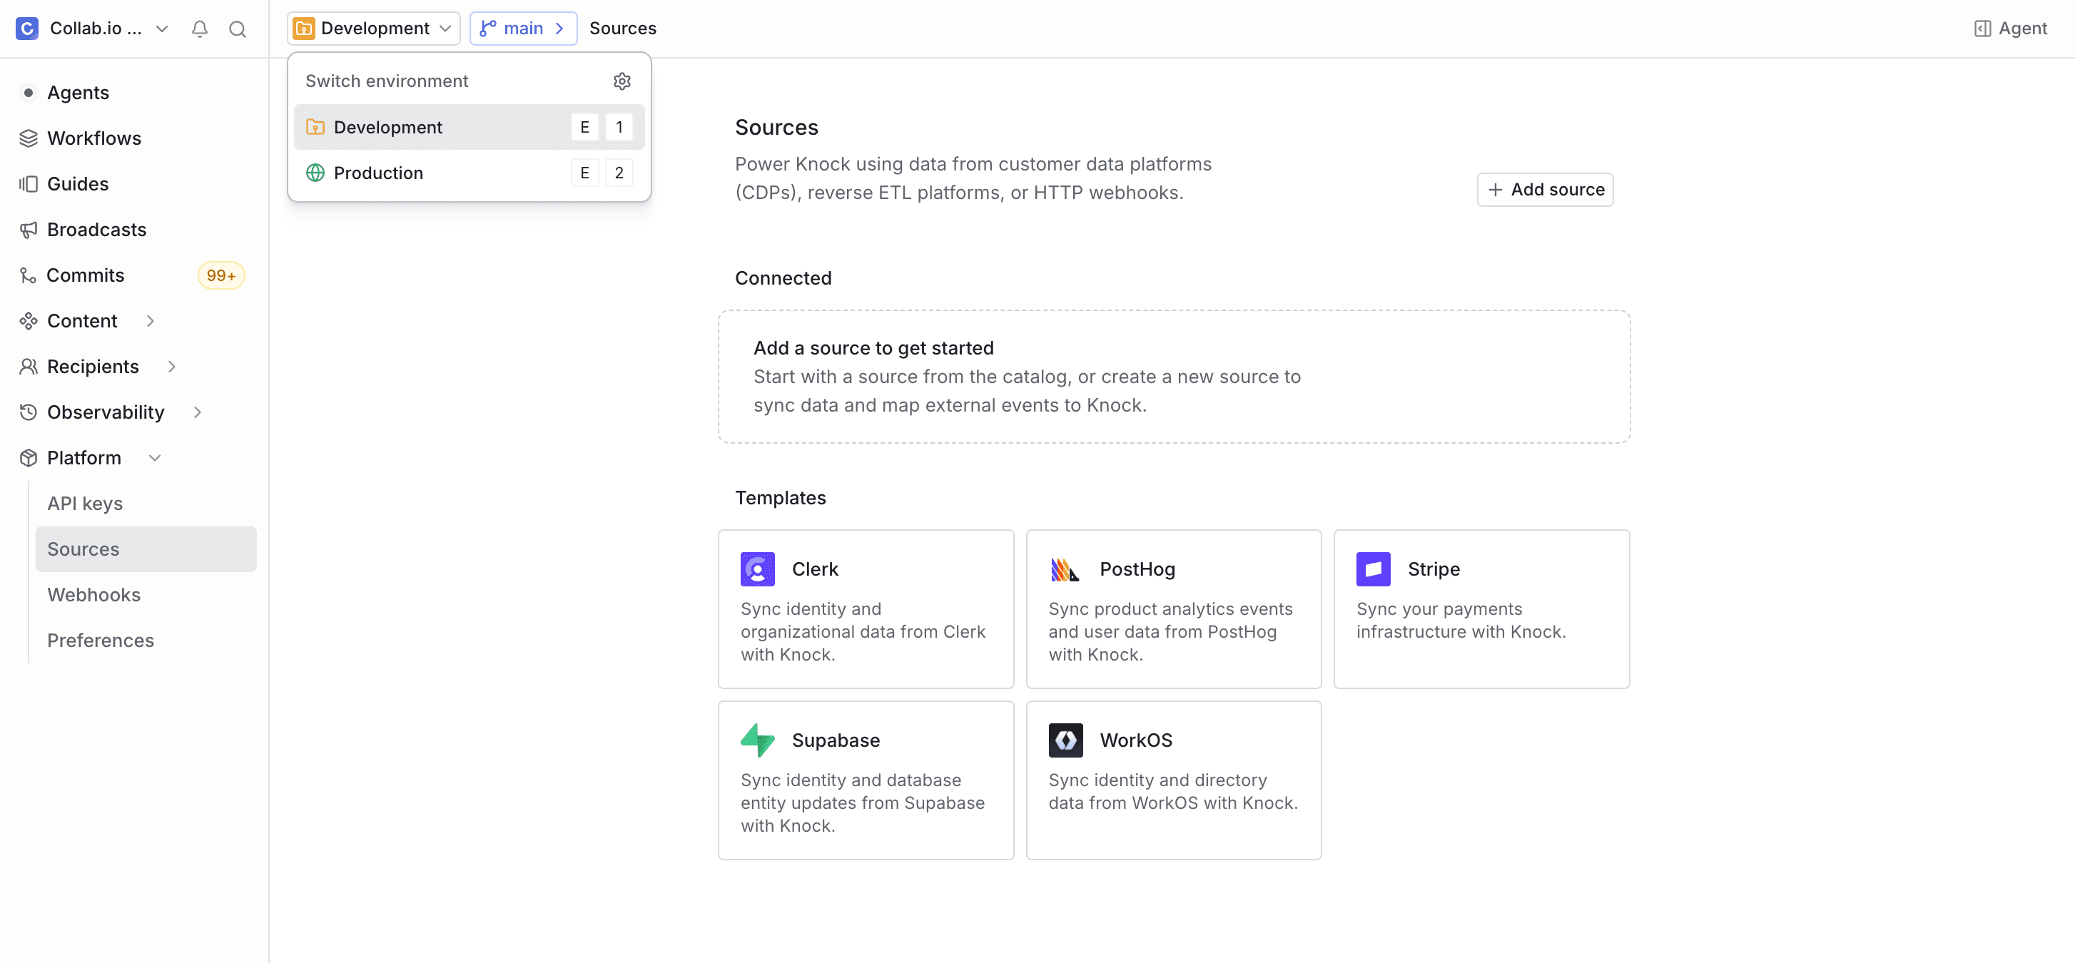The height and width of the screenshot is (963, 2075).
Task: Open the Collab.io account switcher
Action: 95,29
